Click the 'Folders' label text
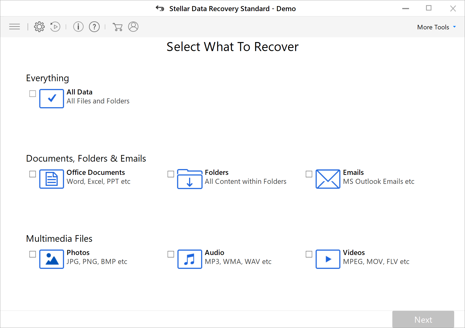Viewport: 465px width, 328px height. (x=217, y=172)
